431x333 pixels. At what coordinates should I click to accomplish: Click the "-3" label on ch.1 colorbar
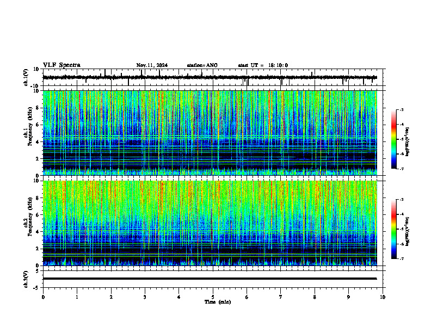[x=402, y=109]
